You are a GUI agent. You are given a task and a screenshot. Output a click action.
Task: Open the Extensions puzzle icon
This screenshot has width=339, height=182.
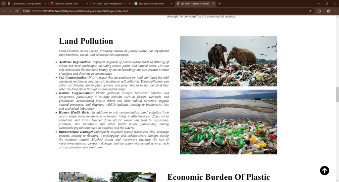tap(319, 11)
